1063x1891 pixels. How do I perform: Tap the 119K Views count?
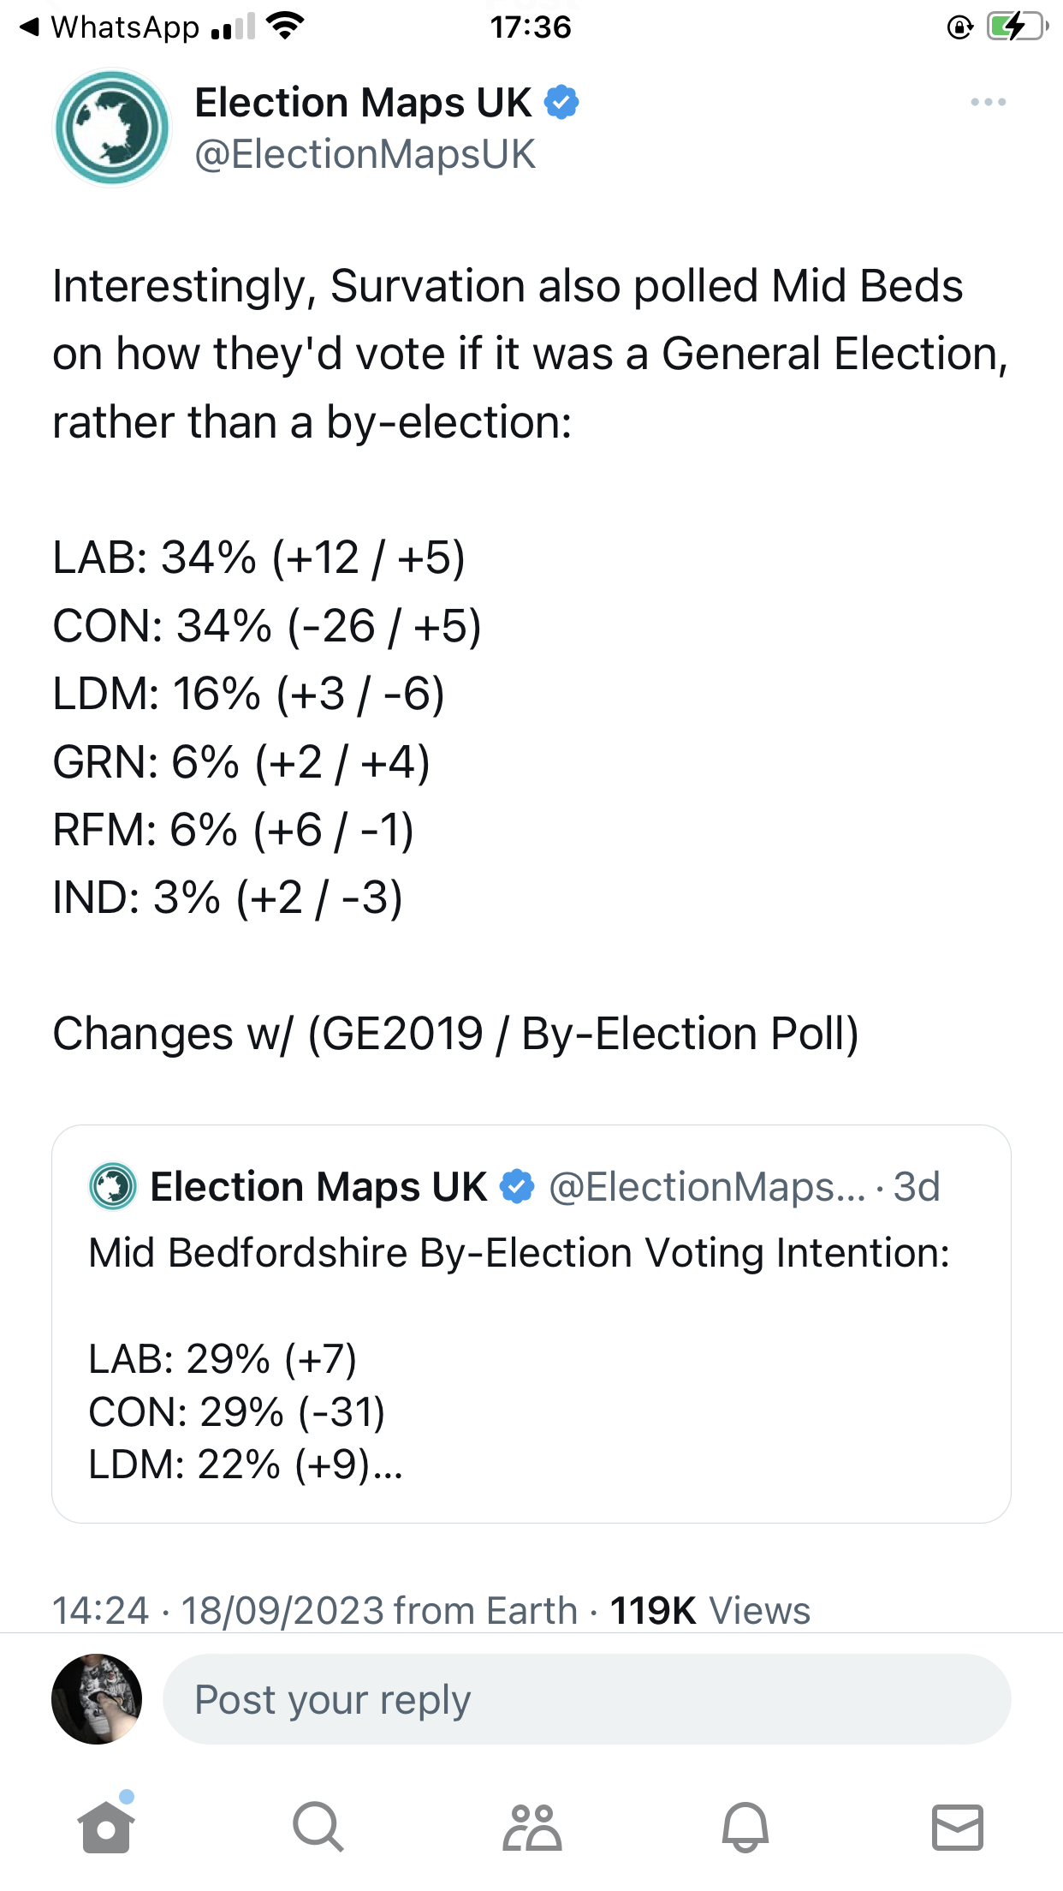point(710,1611)
